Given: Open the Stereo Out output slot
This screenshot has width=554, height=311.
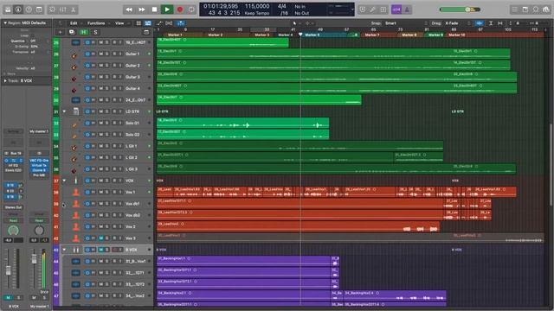Looking at the screenshot, I should point(14,207).
